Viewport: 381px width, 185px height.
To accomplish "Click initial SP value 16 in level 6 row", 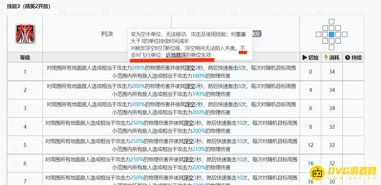I will coord(311,164).
